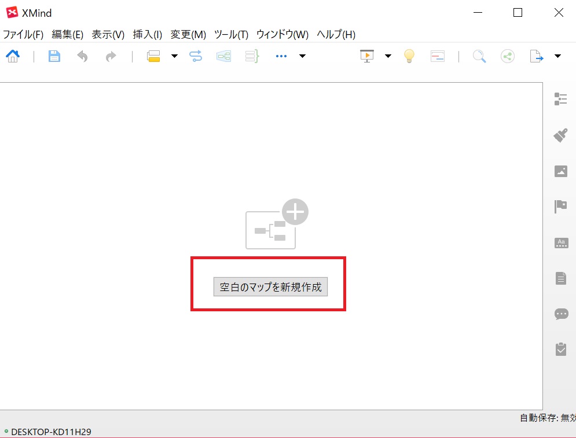The image size is (576, 438).
Task: Open the Format brush panel
Action: tap(560, 135)
